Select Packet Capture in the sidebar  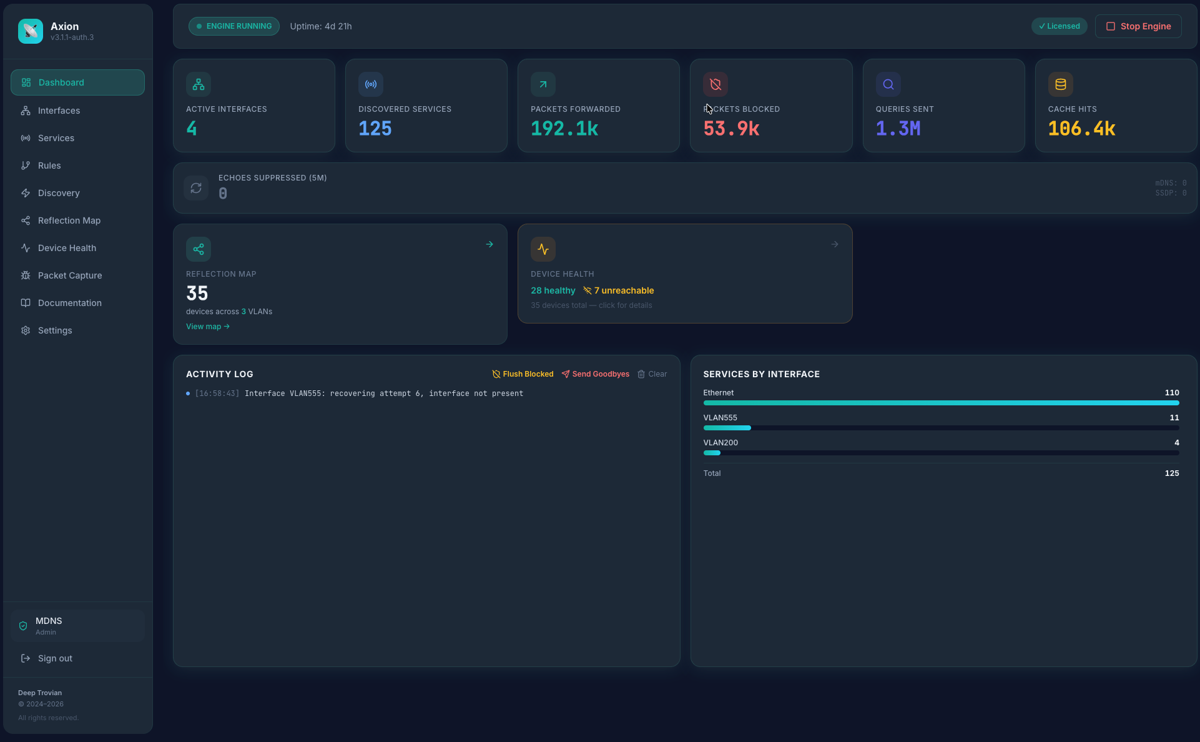77,275
